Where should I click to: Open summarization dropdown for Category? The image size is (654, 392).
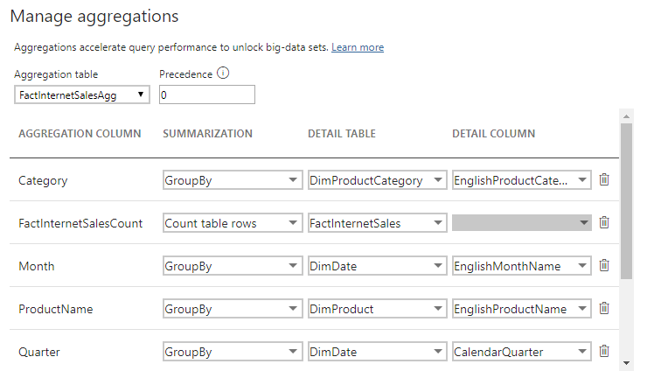pos(233,180)
